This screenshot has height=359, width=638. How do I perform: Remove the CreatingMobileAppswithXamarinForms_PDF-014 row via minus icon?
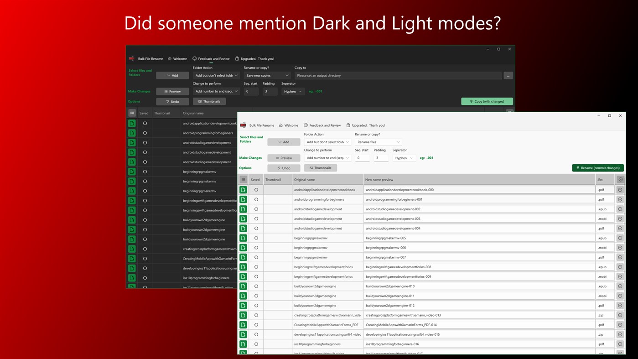[x=620, y=325]
